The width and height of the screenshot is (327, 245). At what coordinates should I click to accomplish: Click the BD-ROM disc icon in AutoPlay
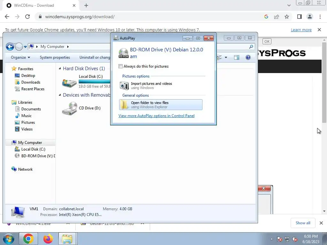pyautogui.click(x=124, y=53)
